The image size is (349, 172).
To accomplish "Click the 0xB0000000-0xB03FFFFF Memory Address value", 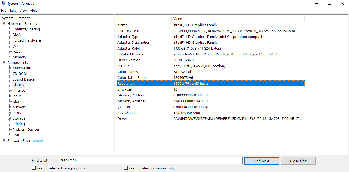I will pyautogui.click(x=193, y=95).
